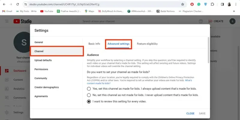Click the YouTube Studio logo

point(22,21)
